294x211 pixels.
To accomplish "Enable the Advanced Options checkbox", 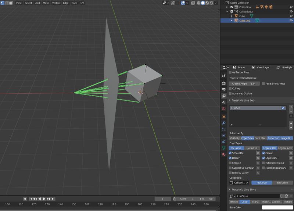I will [x=230, y=93].
